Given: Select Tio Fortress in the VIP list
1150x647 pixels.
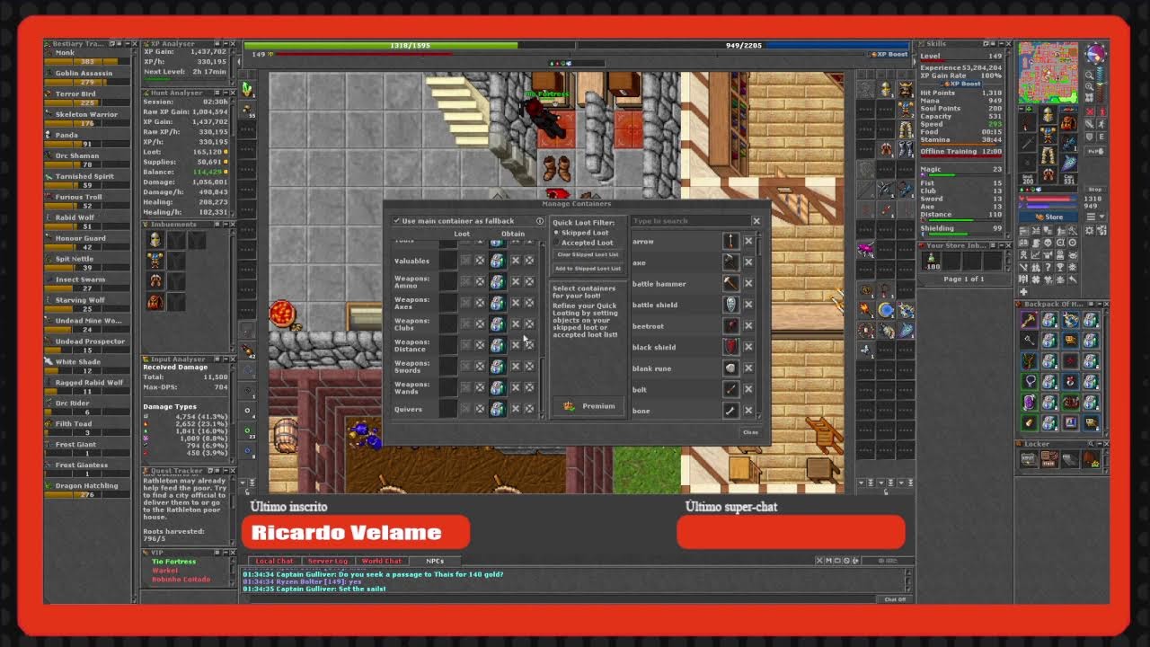Looking at the screenshot, I should (173, 562).
